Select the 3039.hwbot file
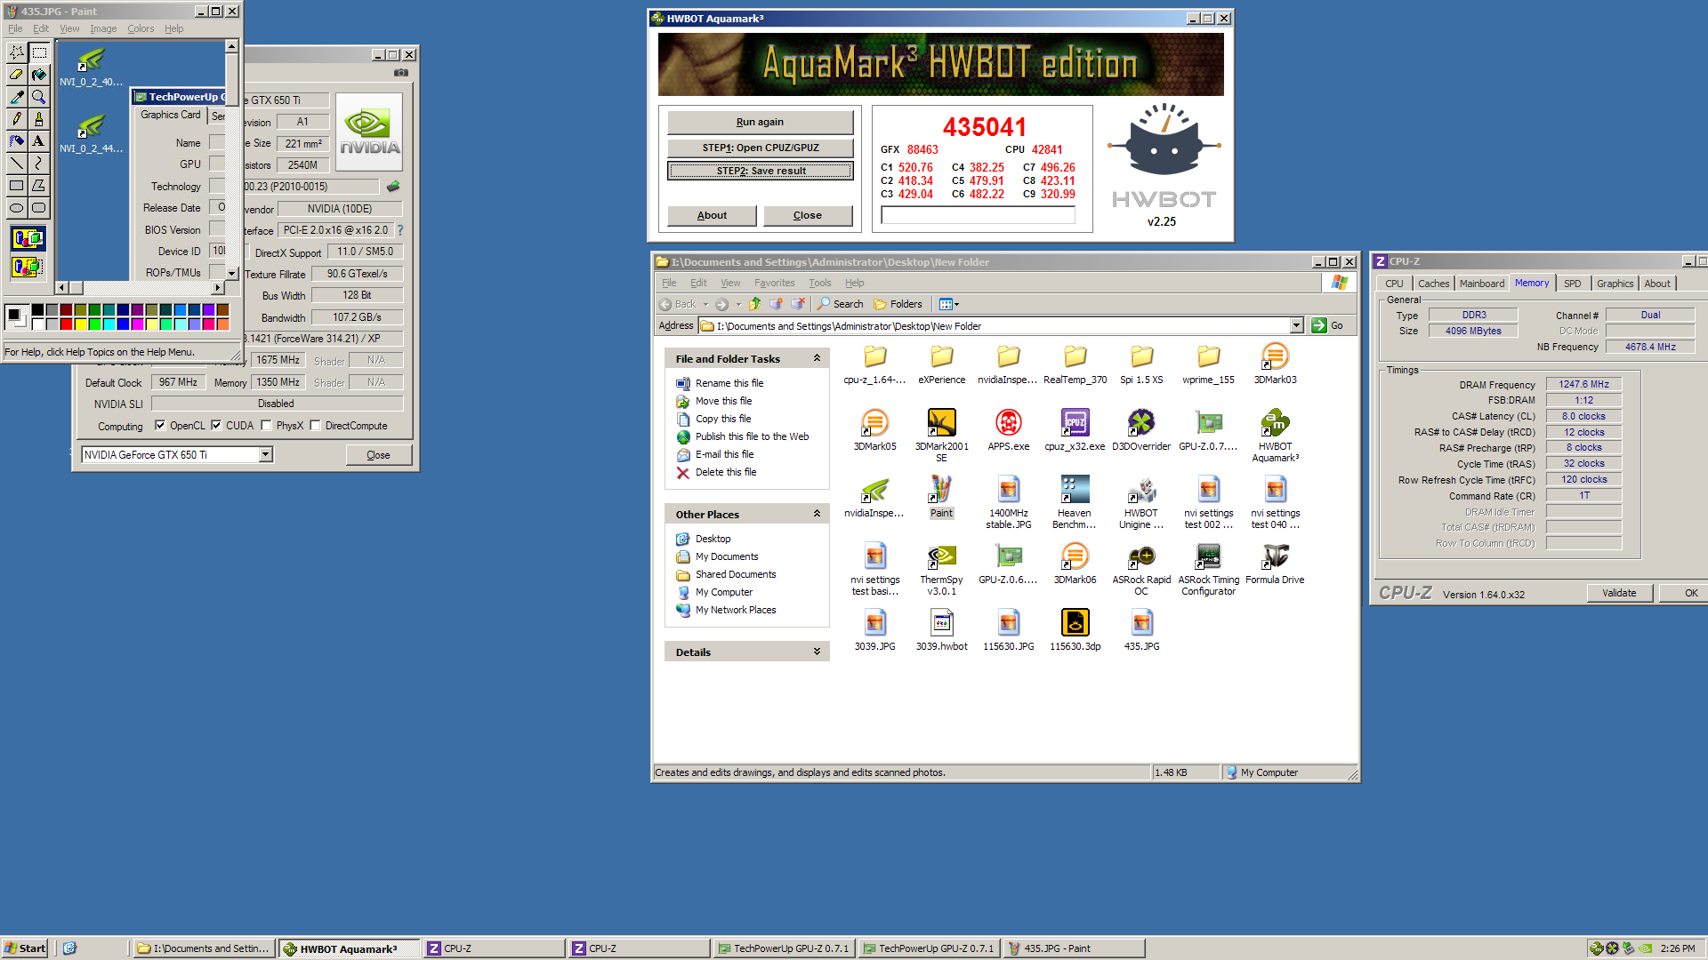The height and width of the screenshot is (960, 1708). (941, 631)
